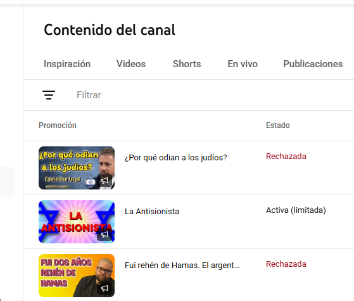The image size is (354, 301).
Task: Open the ¿Por qué odian a los judíos? thumbnail
Action: [77, 168]
